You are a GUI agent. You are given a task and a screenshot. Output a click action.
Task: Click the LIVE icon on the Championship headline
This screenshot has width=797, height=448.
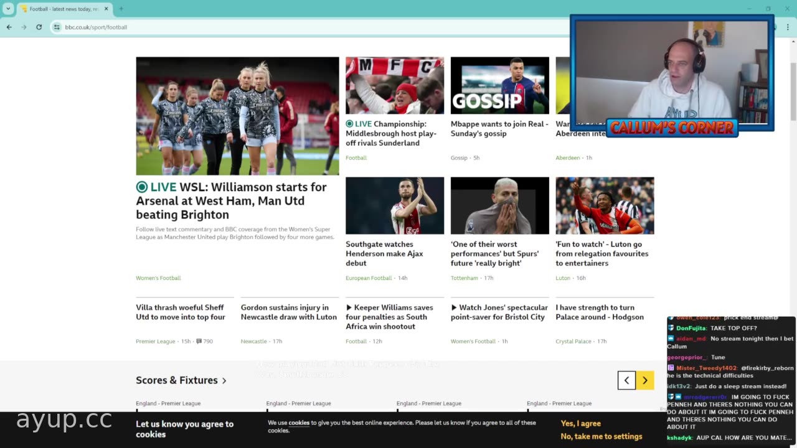(349, 124)
